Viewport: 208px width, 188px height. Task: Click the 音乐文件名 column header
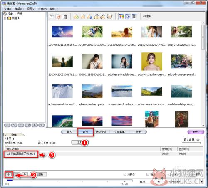[x=83, y=149]
